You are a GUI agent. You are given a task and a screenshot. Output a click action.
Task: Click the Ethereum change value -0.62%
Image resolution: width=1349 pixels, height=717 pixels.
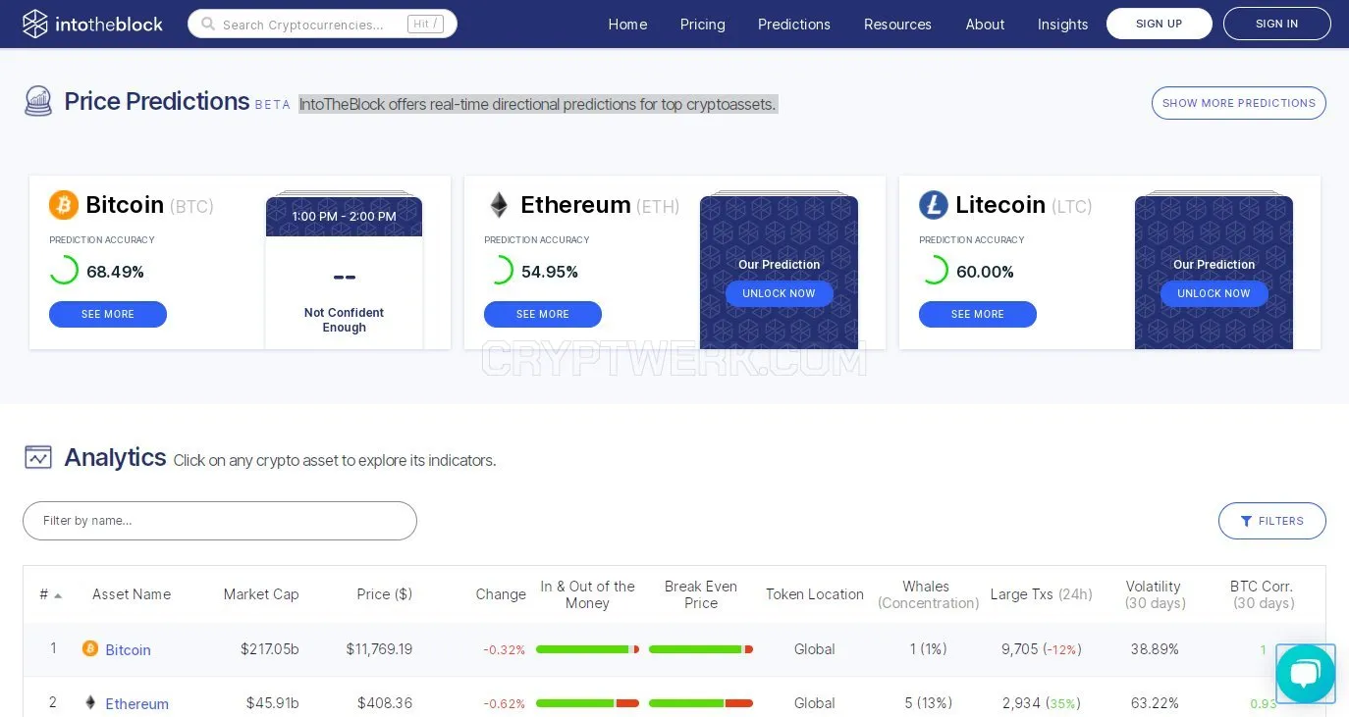tap(505, 704)
